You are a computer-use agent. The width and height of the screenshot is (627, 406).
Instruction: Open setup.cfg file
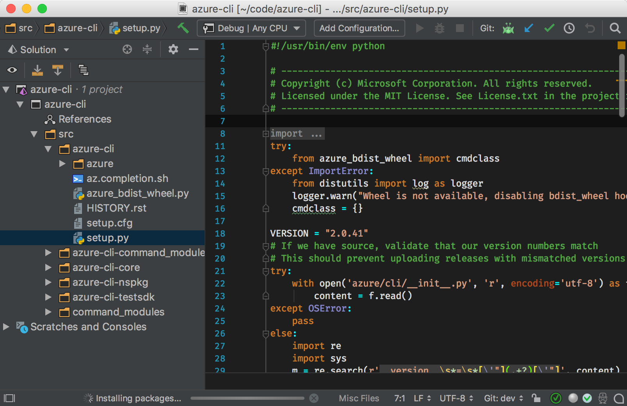109,223
